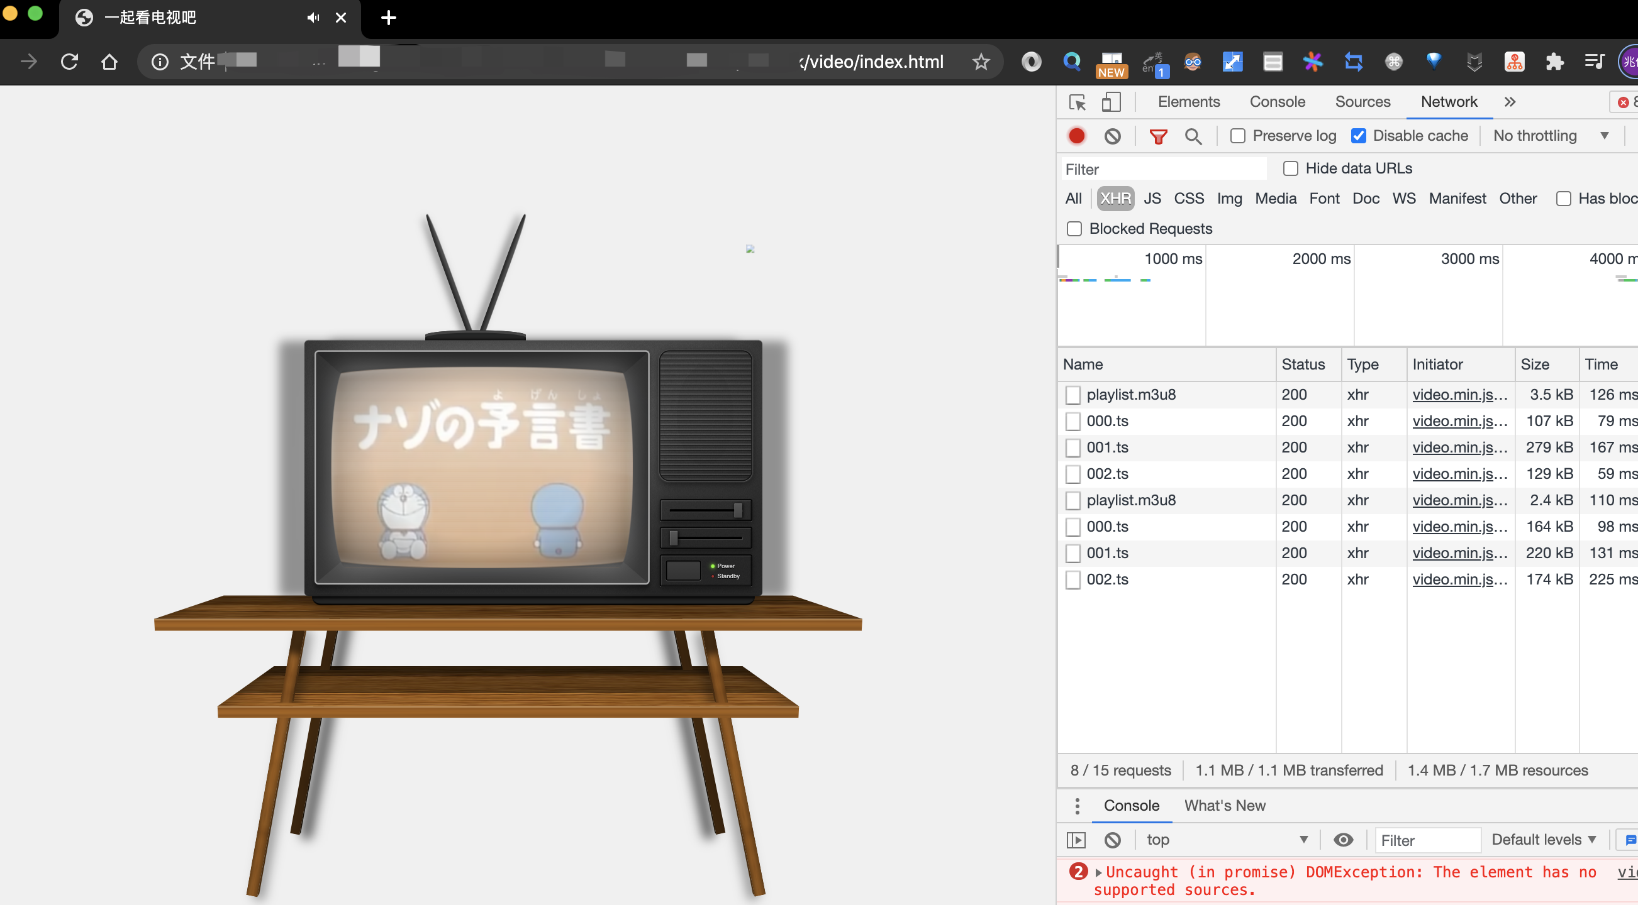This screenshot has height=905, width=1638.
Task: Filter requests by Media type
Action: [1275, 199]
